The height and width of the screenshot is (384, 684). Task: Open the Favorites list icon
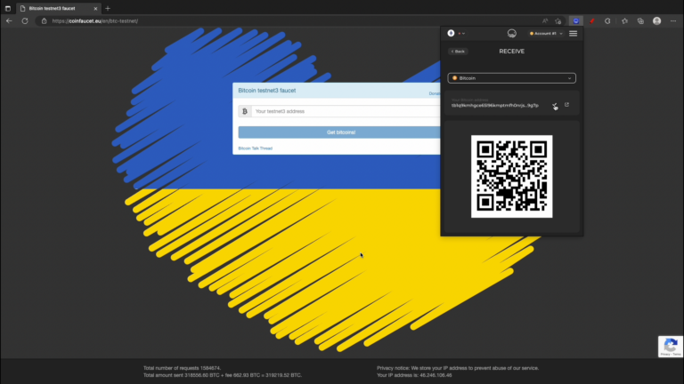(624, 21)
